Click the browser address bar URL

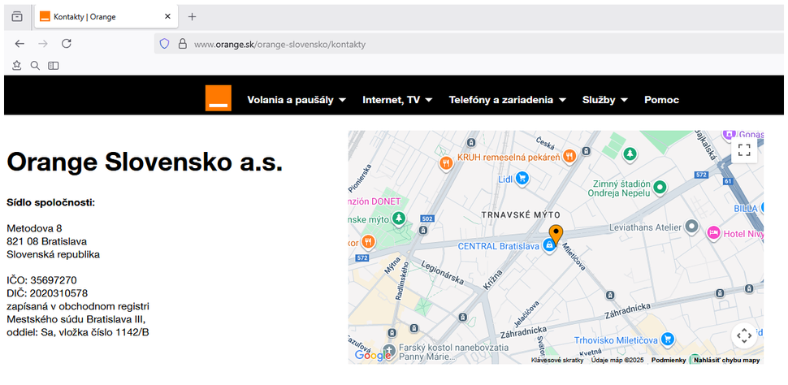279,44
